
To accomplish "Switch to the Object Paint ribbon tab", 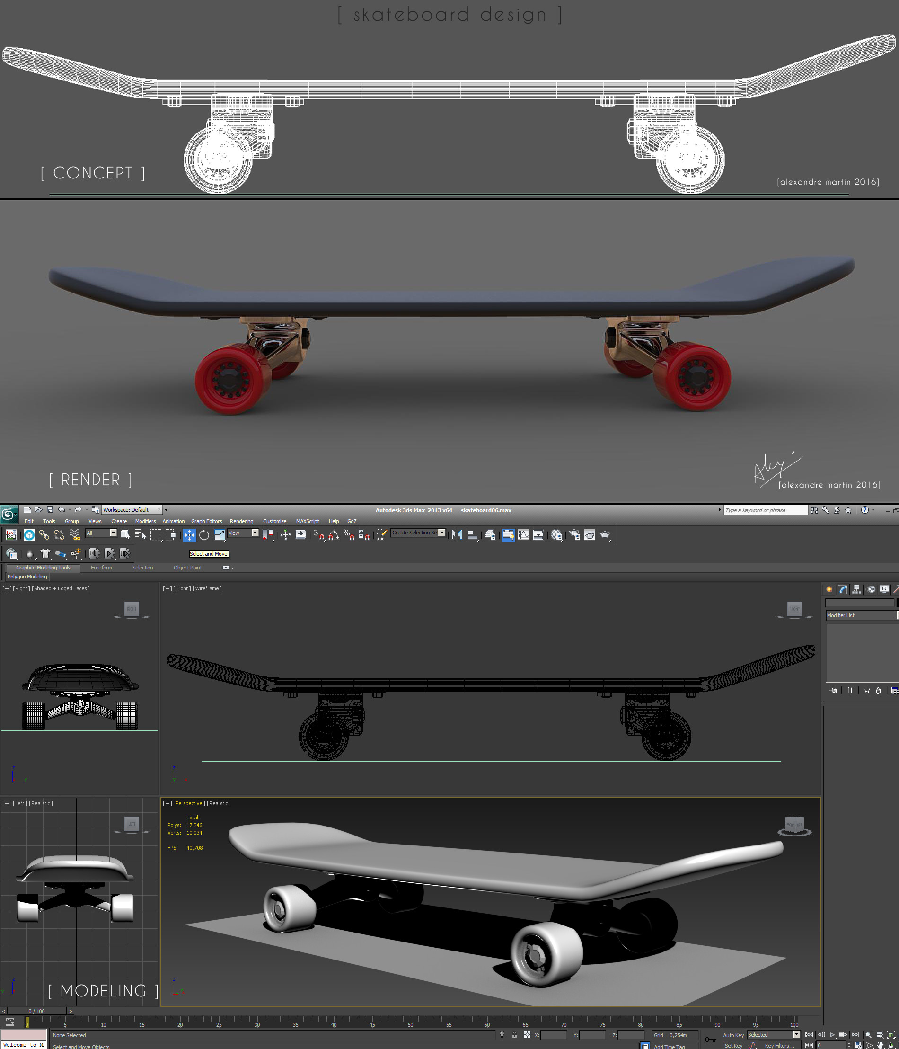I will (x=188, y=568).
